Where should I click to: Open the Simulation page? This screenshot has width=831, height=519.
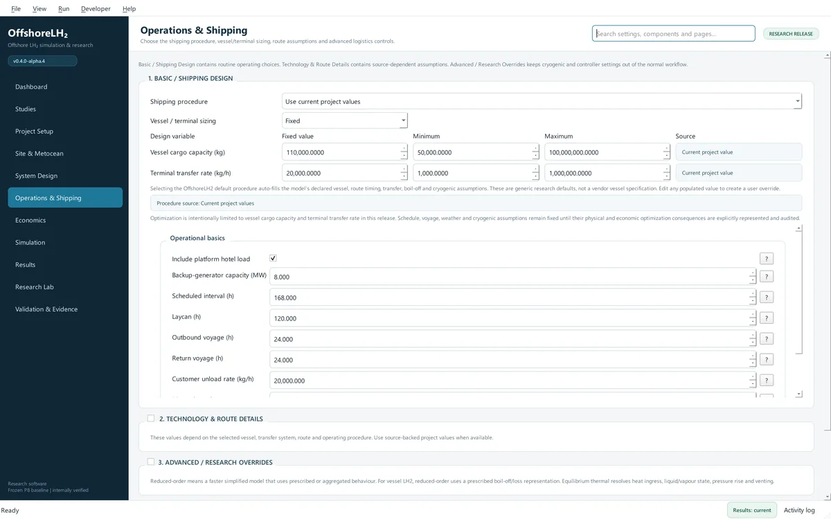point(65,242)
